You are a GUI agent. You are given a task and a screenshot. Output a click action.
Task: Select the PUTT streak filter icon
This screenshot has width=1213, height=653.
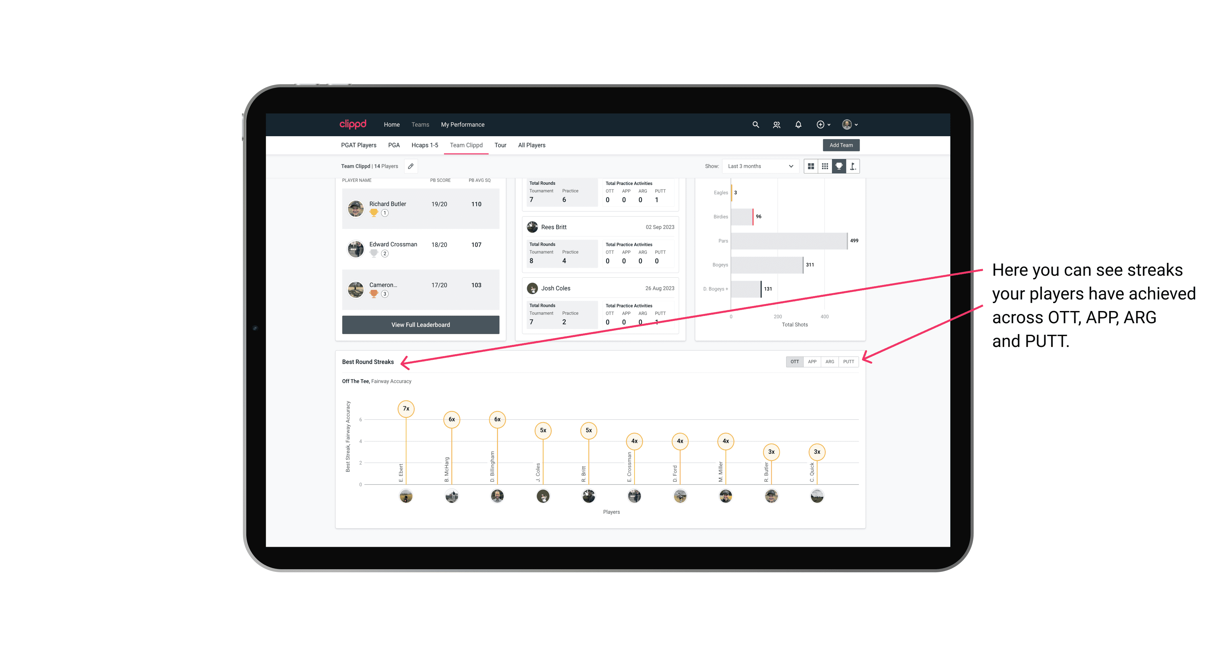point(849,362)
